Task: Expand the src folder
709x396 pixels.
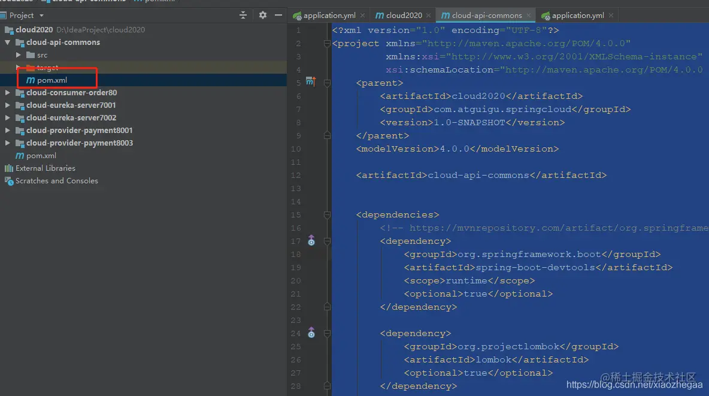Action: coord(19,55)
